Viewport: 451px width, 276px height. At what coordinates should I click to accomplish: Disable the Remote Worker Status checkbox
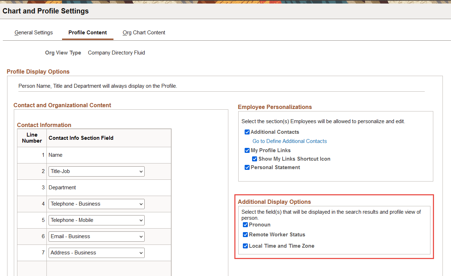click(x=245, y=235)
